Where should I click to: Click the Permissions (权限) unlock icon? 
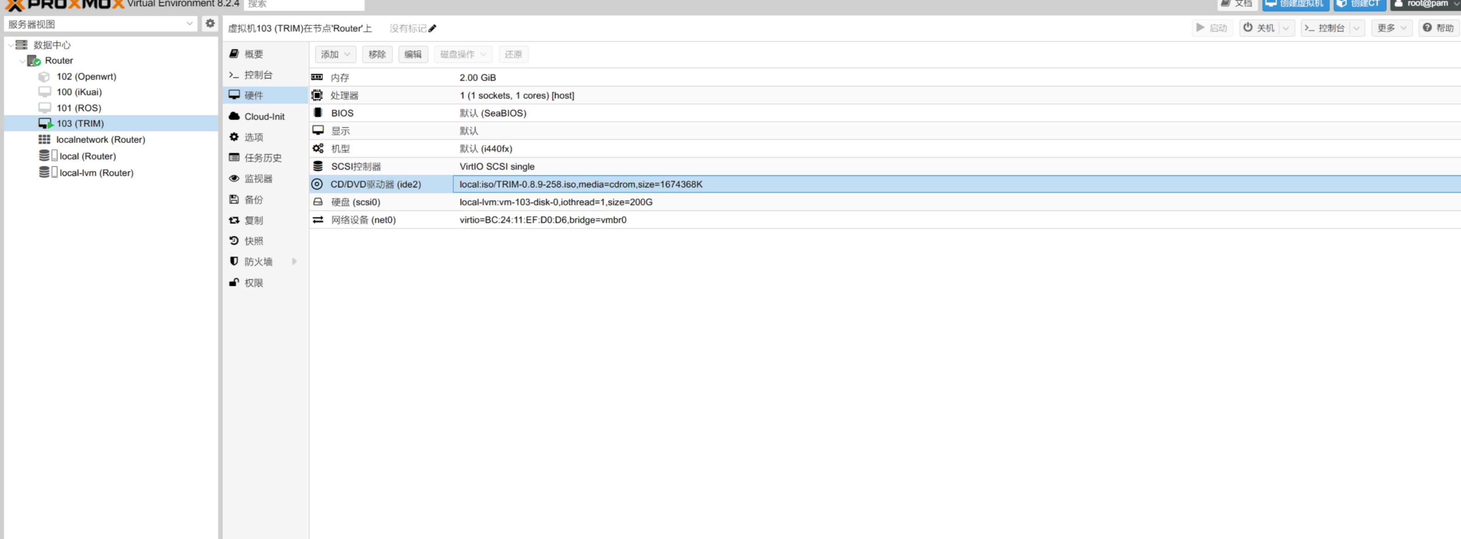point(234,282)
